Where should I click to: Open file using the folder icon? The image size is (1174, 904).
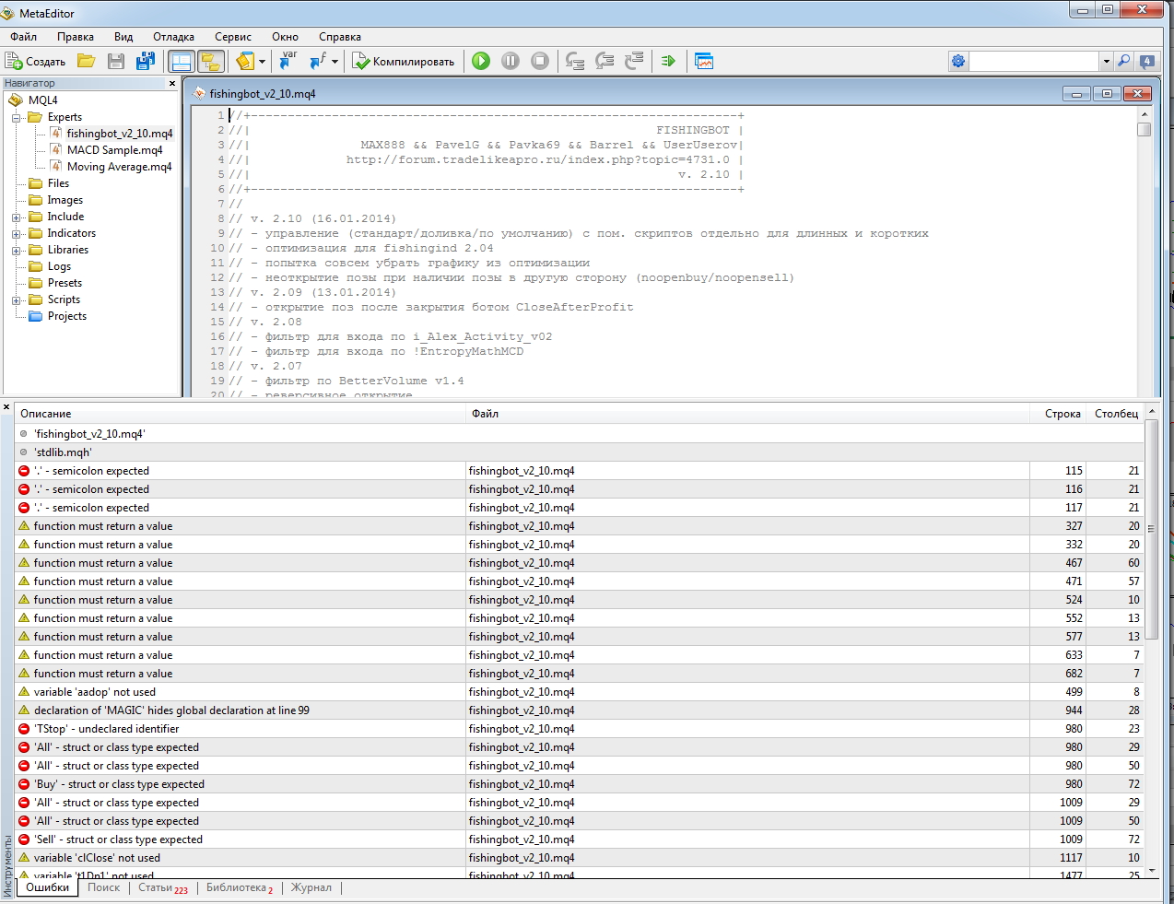coord(87,62)
